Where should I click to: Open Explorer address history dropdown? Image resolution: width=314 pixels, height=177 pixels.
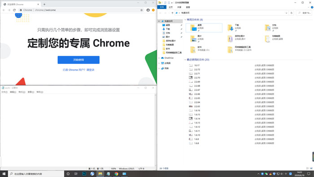coord(286,13)
